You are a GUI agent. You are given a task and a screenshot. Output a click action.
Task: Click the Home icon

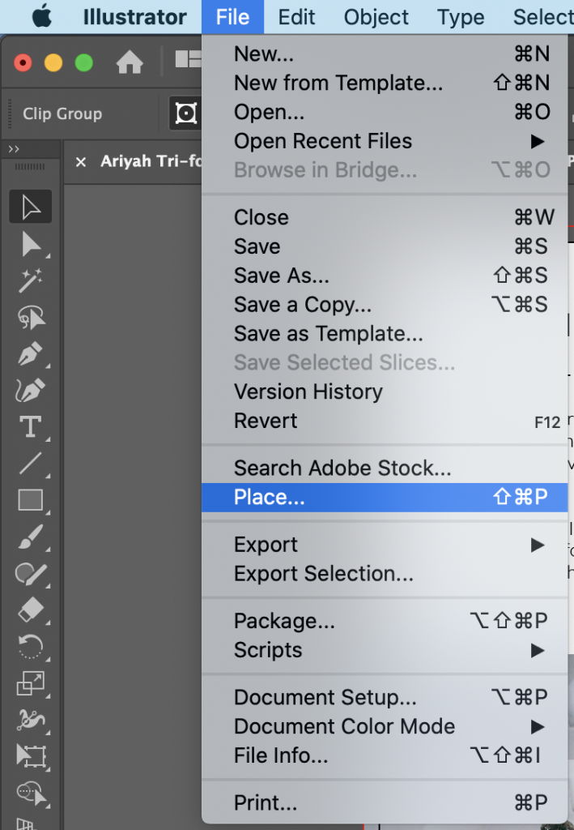point(130,62)
